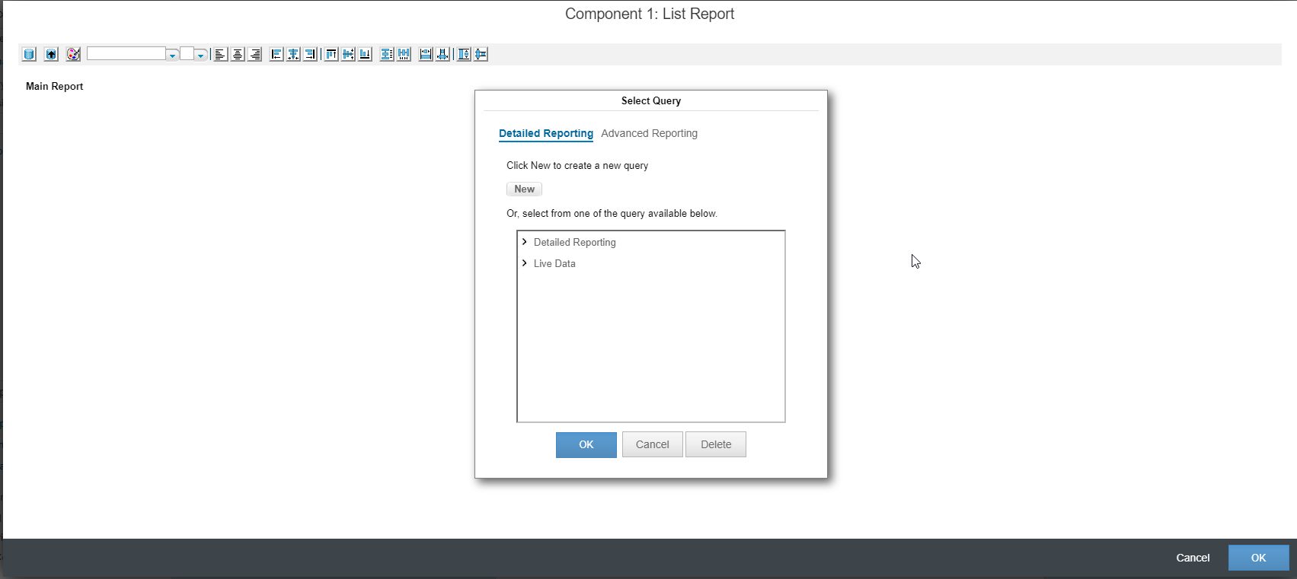Click the center horizontally on page icon
The height and width of the screenshot is (579, 1297).
[x=481, y=54]
